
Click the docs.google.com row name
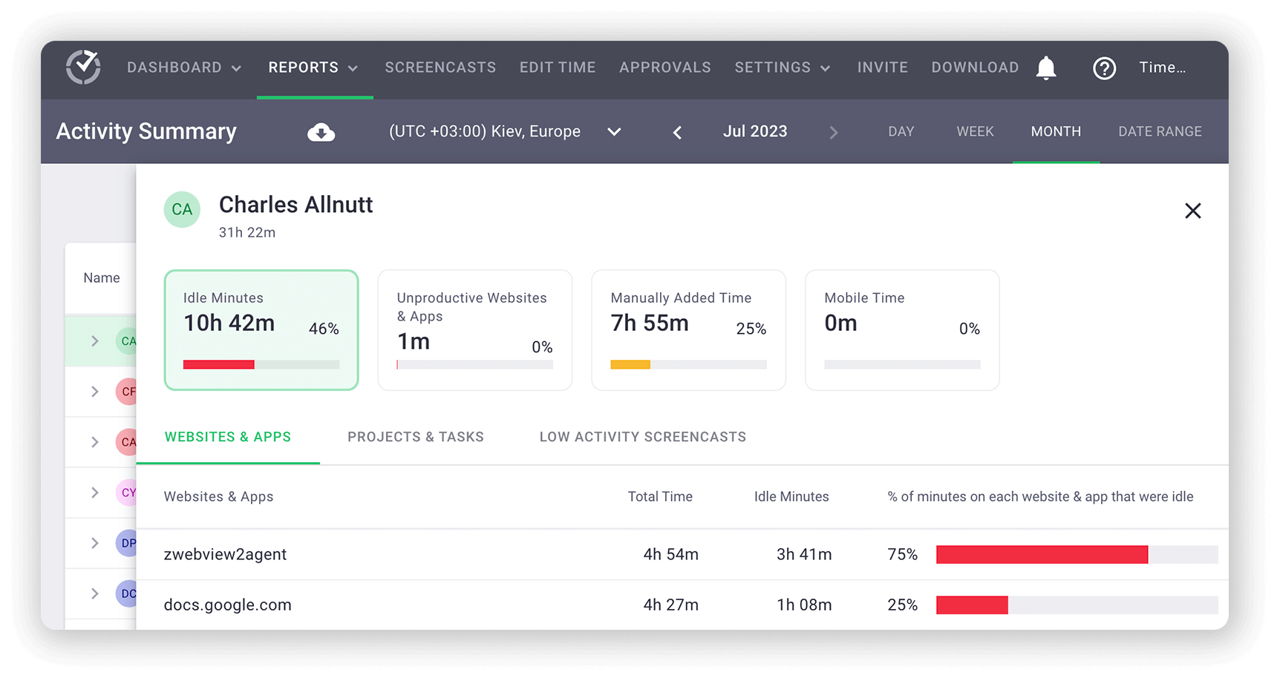pyautogui.click(x=227, y=605)
